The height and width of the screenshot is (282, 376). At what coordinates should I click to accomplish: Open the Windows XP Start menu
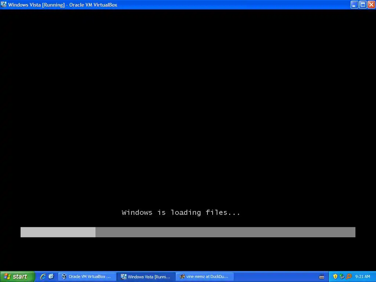pyautogui.click(x=17, y=276)
